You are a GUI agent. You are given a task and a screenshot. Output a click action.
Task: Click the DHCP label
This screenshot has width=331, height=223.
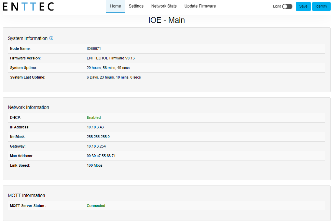pyautogui.click(x=15, y=118)
